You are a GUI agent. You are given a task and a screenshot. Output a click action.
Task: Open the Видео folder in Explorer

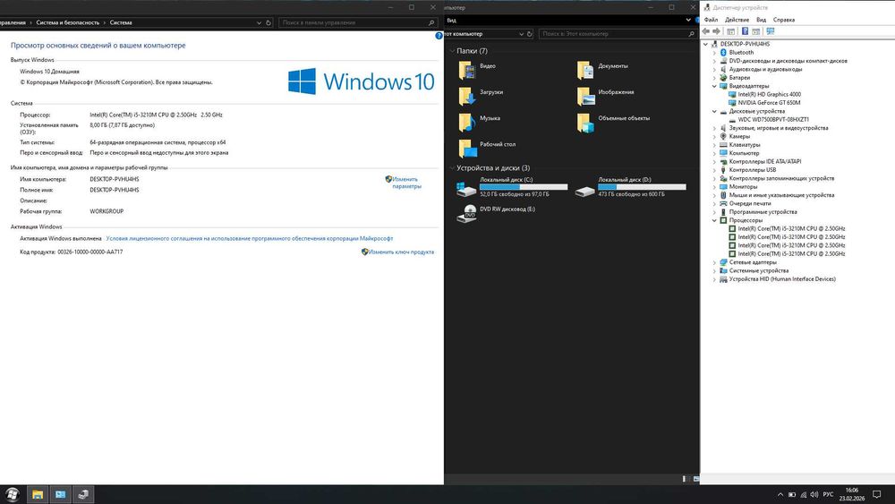pyautogui.click(x=477, y=70)
